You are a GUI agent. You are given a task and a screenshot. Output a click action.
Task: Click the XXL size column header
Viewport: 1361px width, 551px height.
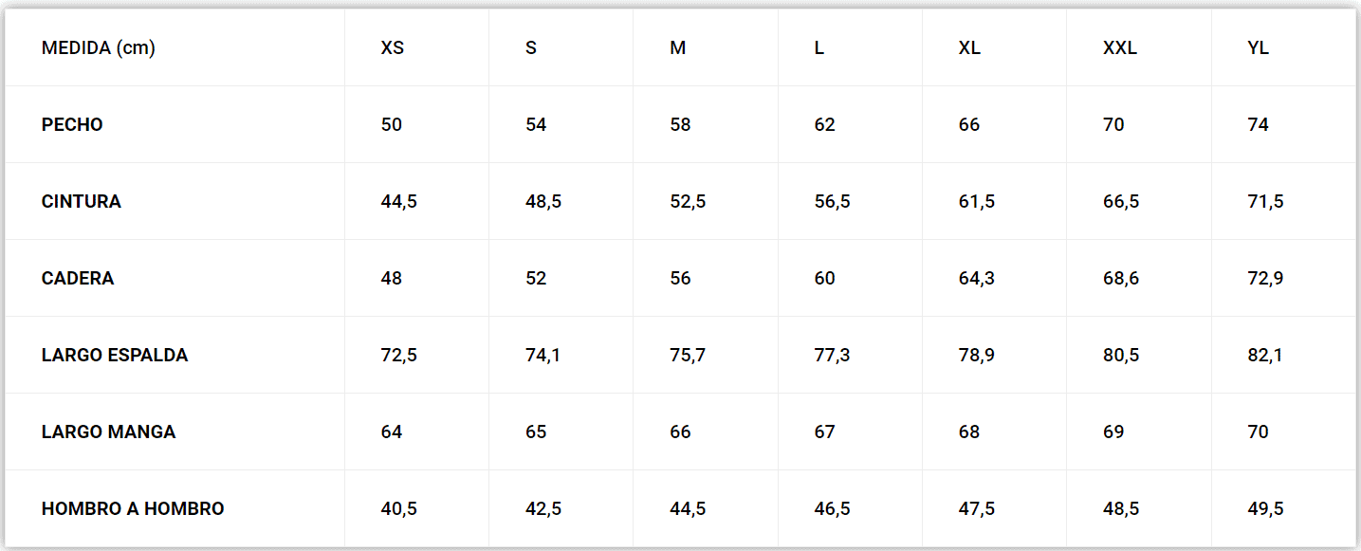[1119, 48]
